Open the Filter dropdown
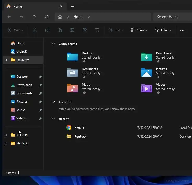The image size is (192, 185). point(163,30)
